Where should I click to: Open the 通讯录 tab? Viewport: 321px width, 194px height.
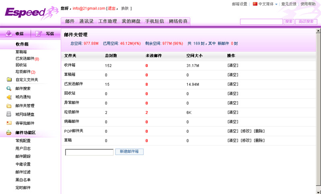point(86,21)
